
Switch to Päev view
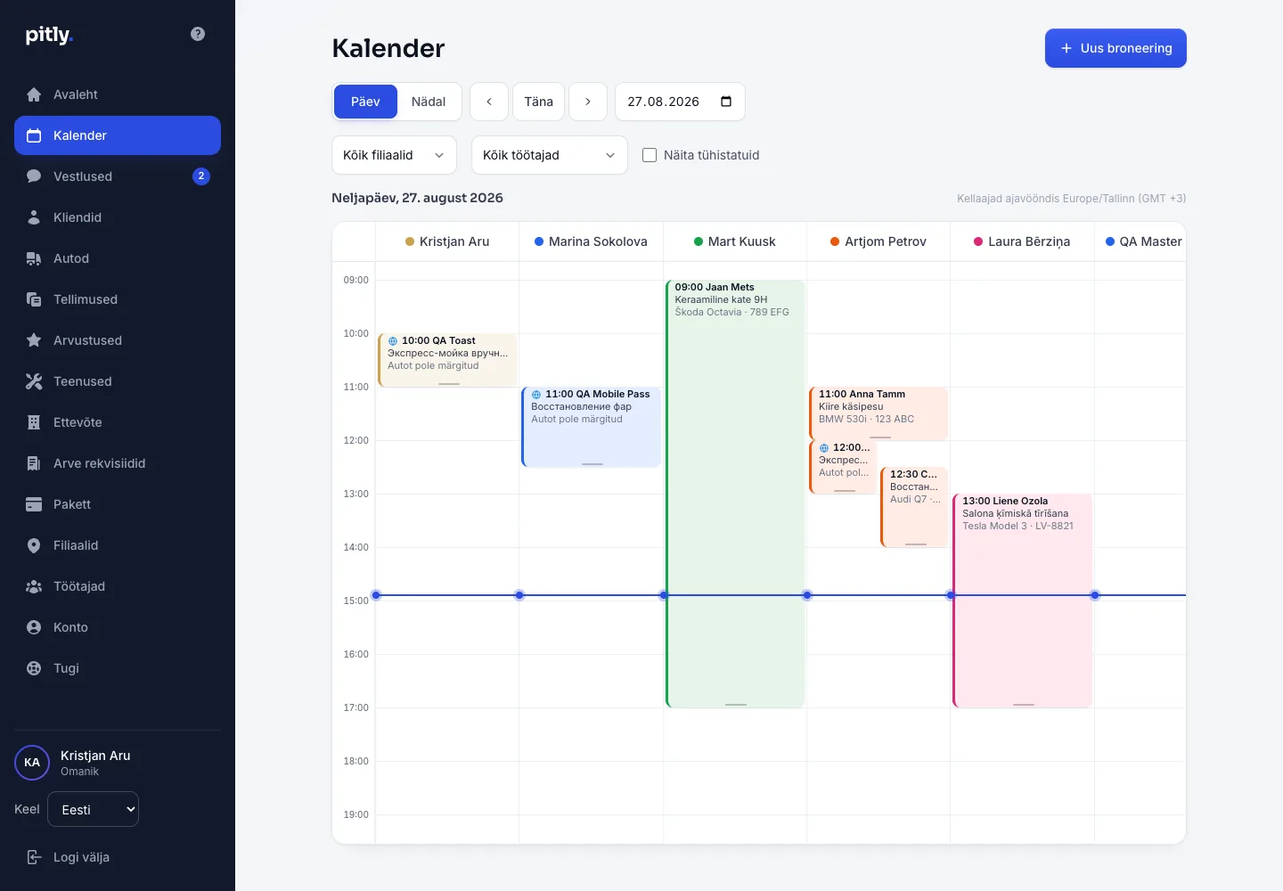(x=365, y=102)
